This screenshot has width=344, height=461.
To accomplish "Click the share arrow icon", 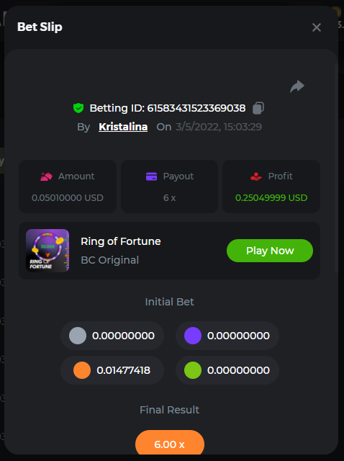I will (297, 86).
